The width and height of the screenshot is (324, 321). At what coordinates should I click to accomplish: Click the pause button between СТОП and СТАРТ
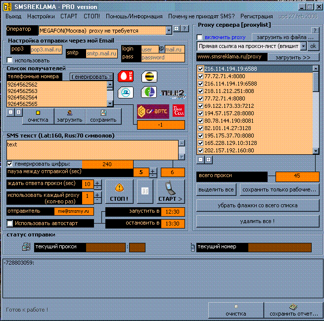pos(145,191)
